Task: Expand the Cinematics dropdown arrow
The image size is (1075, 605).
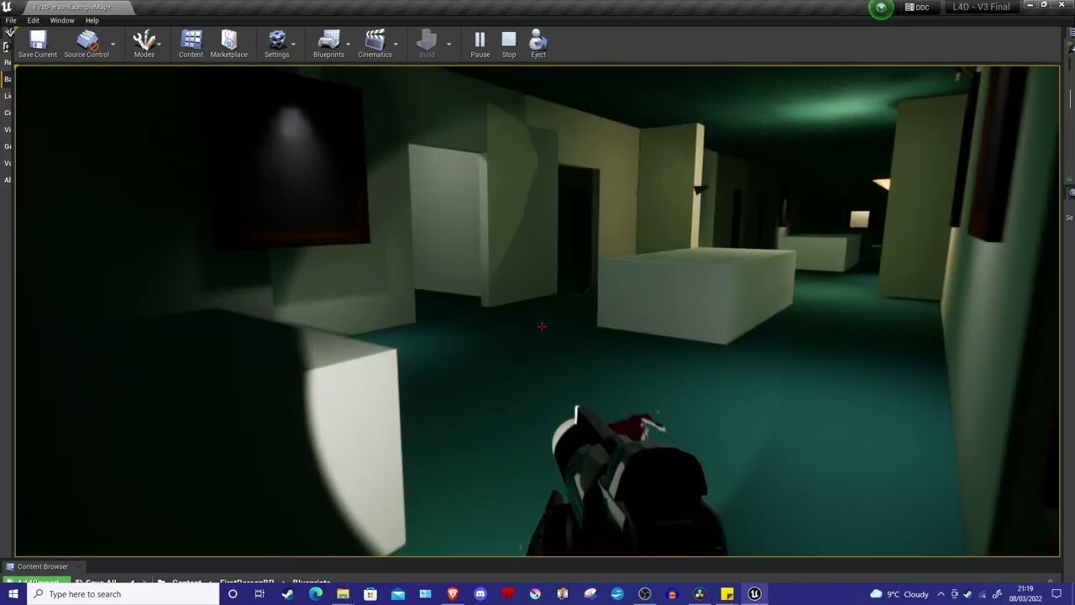Action: (395, 46)
